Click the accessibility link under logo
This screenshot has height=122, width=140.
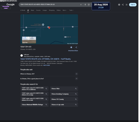click(x=6, y=7)
